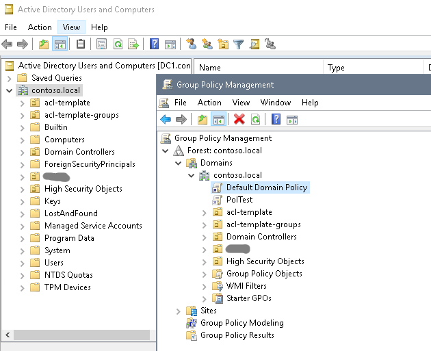Click Forward arrow in ADUC toolbar

tap(23, 44)
